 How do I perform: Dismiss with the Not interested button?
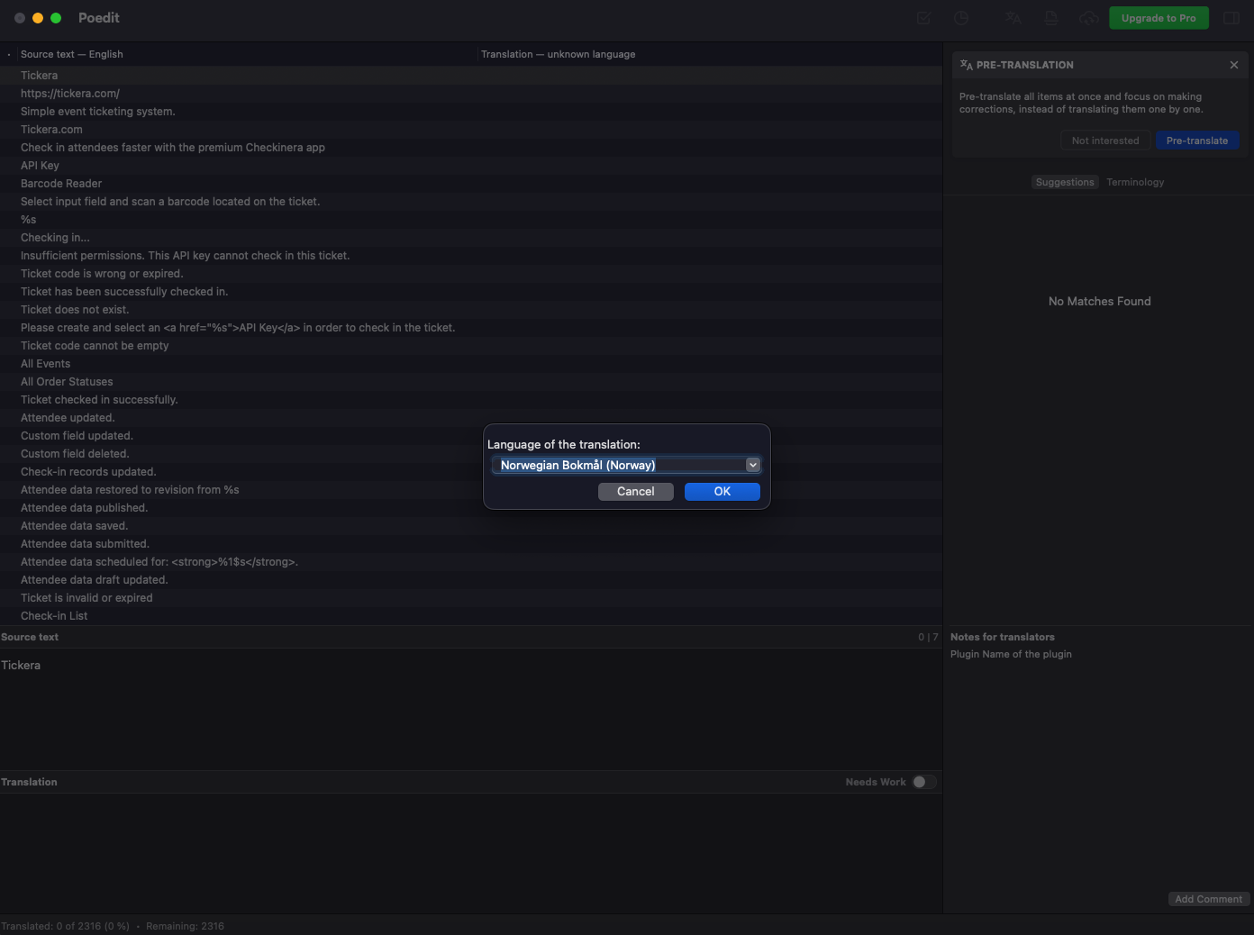coord(1104,141)
